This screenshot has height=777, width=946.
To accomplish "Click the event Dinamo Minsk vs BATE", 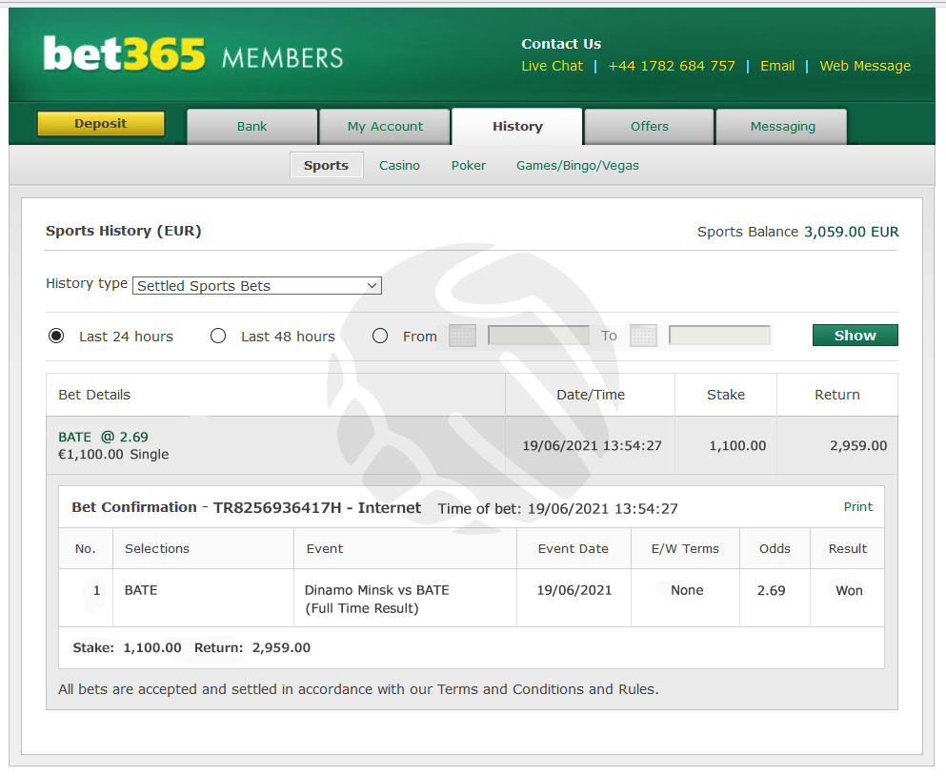I will pyautogui.click(x=376, y=590).
